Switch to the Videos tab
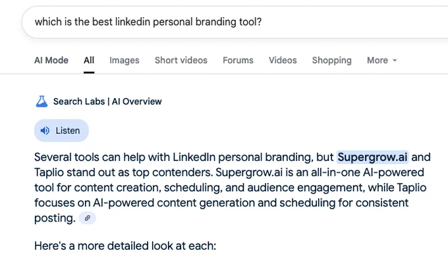This screenshot has height=263, width=448. [283, 61]
